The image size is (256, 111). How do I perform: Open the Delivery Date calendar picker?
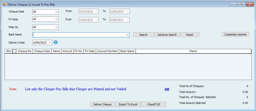[50, 43]
